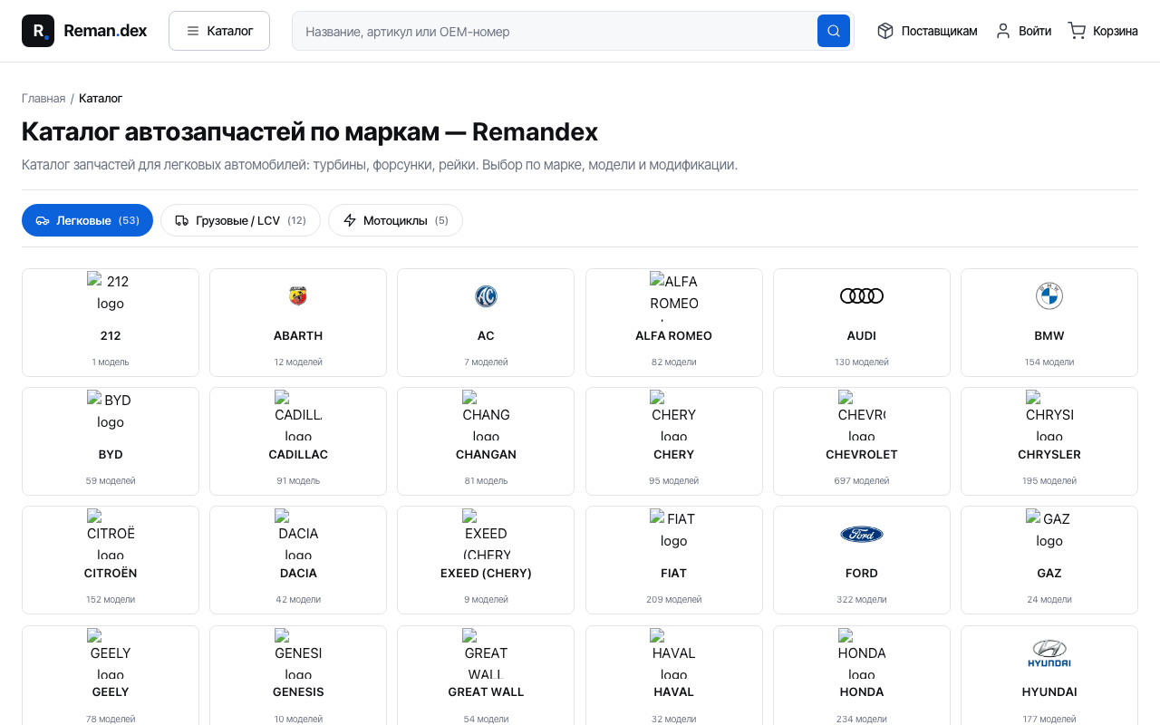This screenshot has height=725, width=1160.
Task: Click the BMW roundel logo
Action: 1049,295
